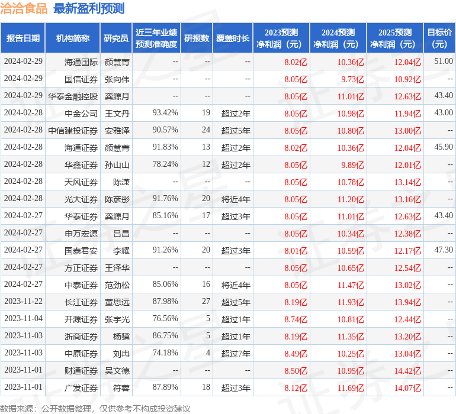Screen dimensions: 456x414
Task: Select the 2023预测净利润 column header
Action: (281, 38)
